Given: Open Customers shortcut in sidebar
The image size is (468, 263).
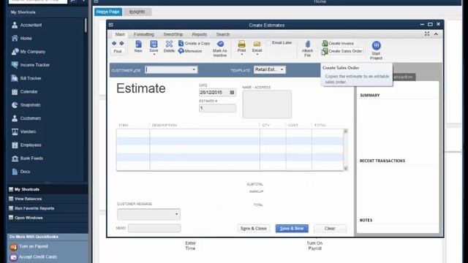Looking at the screenshot, I should [26, 118].
